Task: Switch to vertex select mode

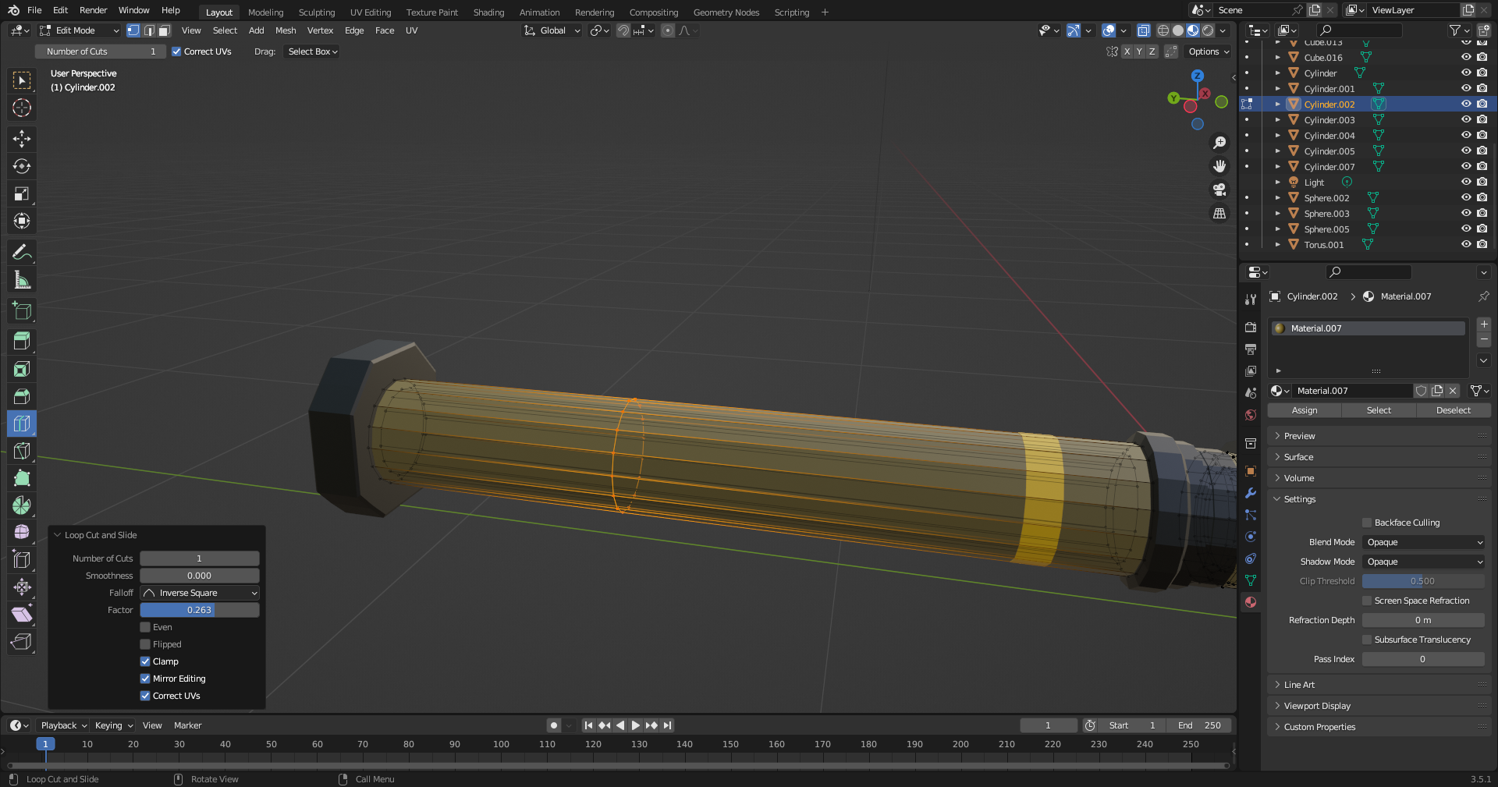Action: pyautogui.click(x=133, y=30)
